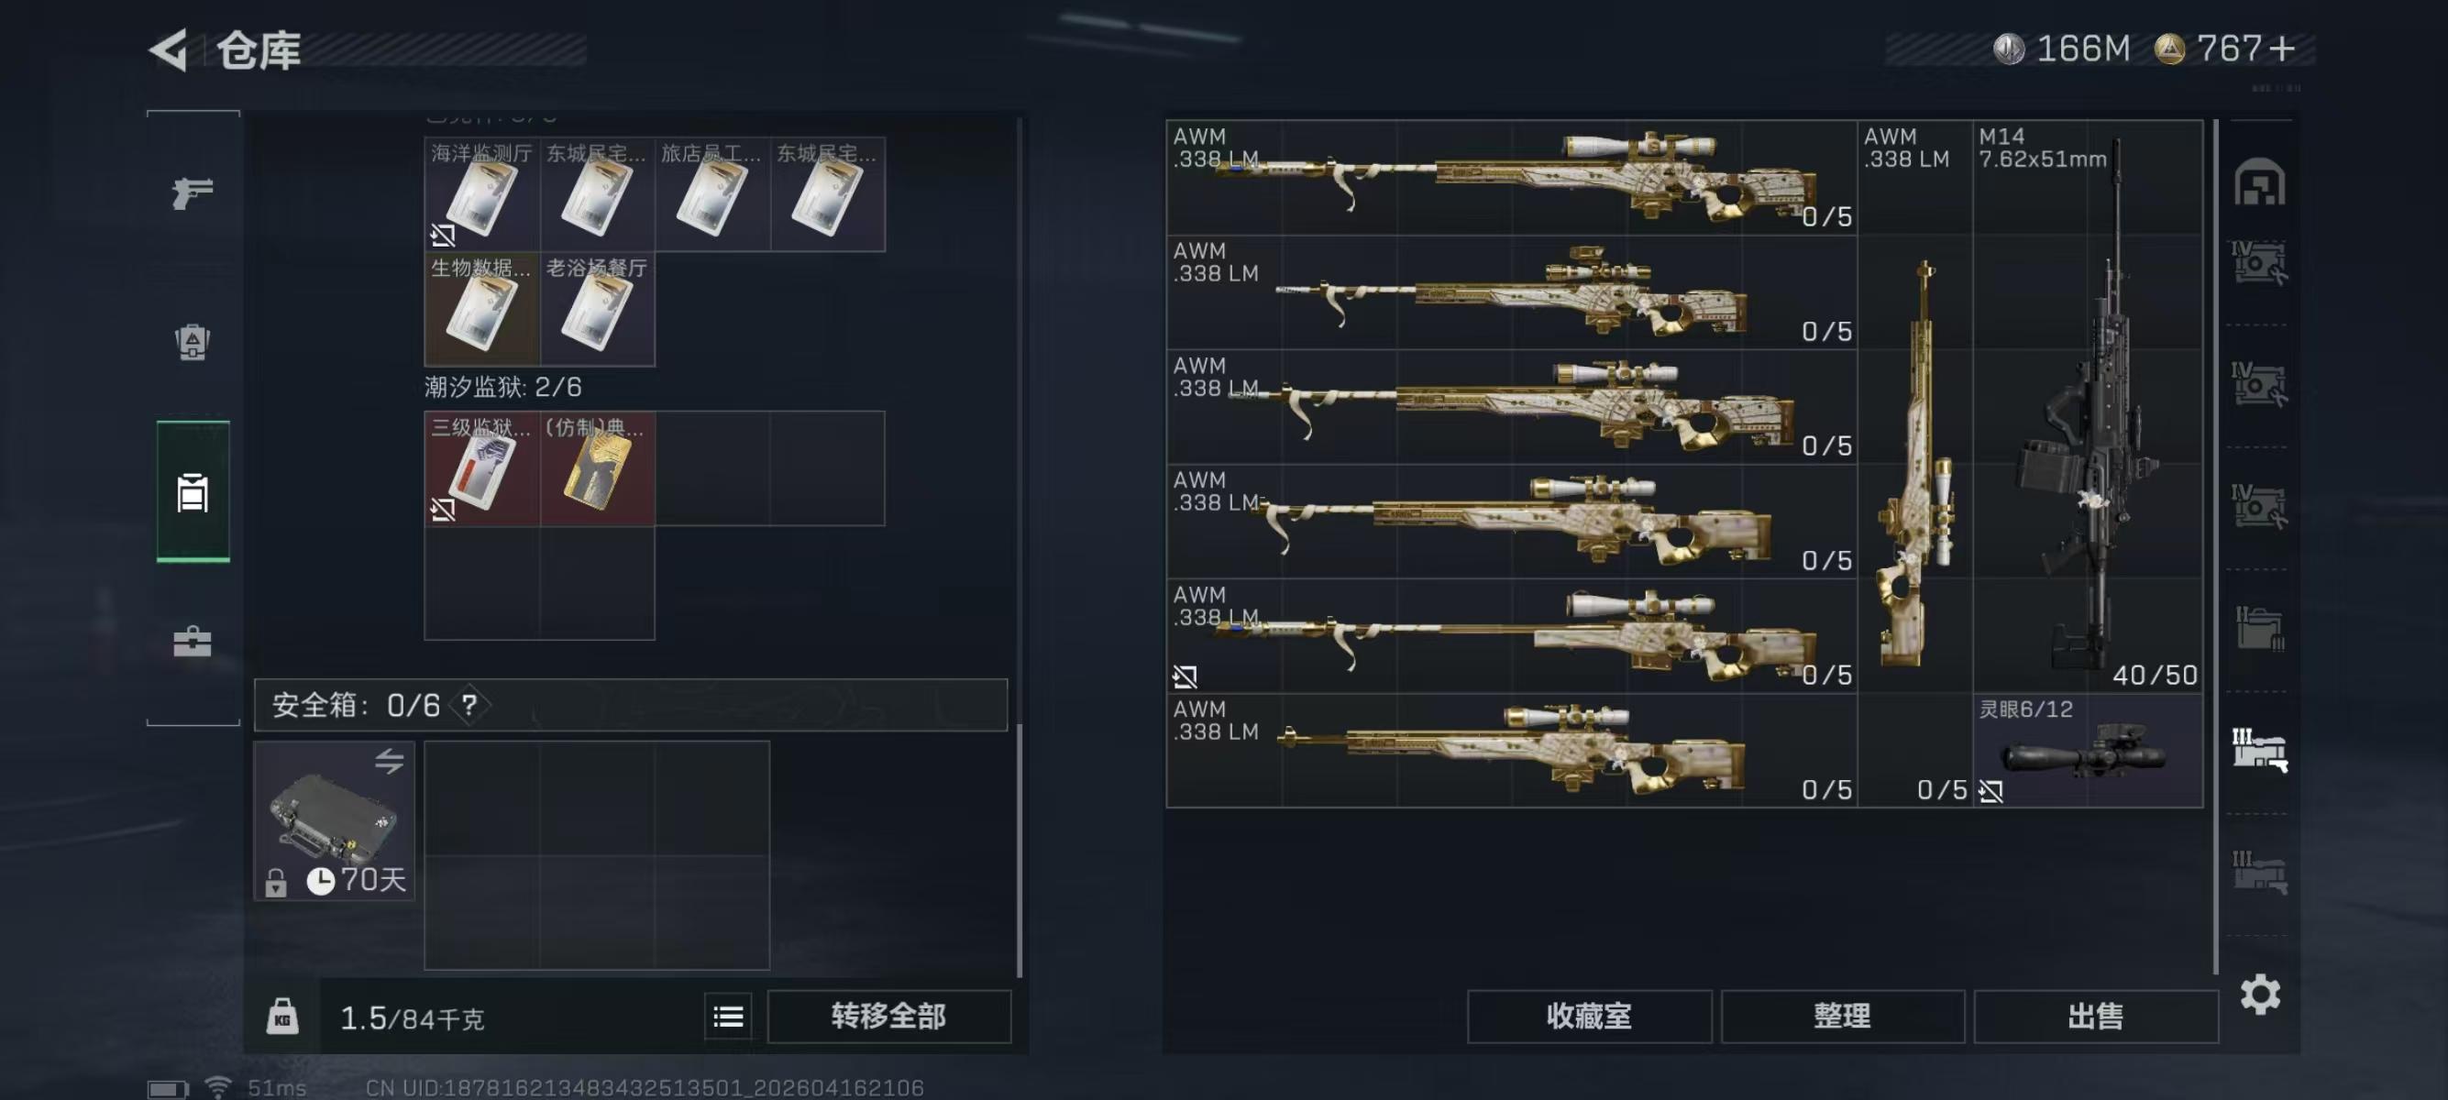Click the question mark next to 安全箱
Screen dimensions: 2448x1100
469,705
